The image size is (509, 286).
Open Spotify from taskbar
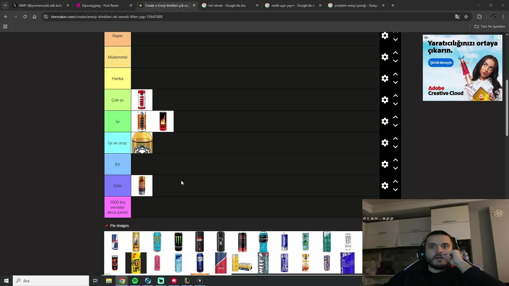tap(135, 281)
